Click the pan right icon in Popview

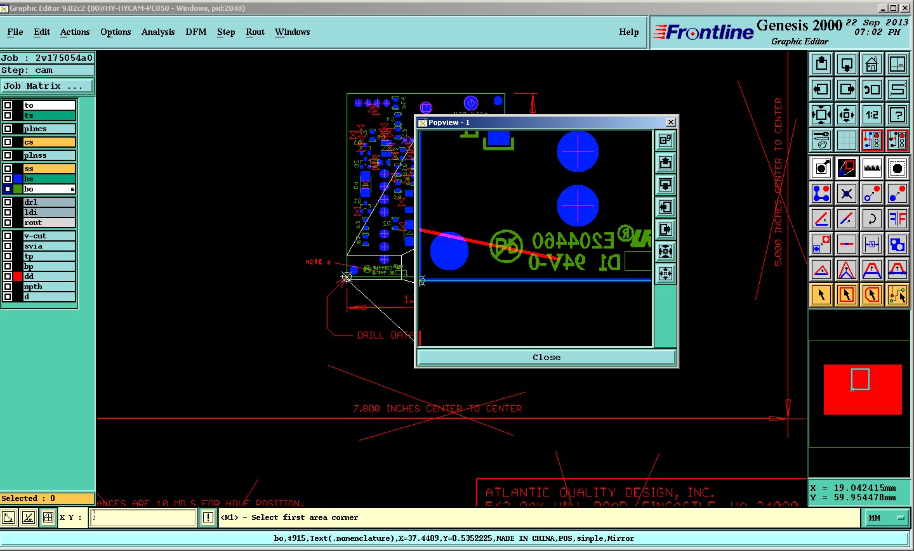coord(665,230)
